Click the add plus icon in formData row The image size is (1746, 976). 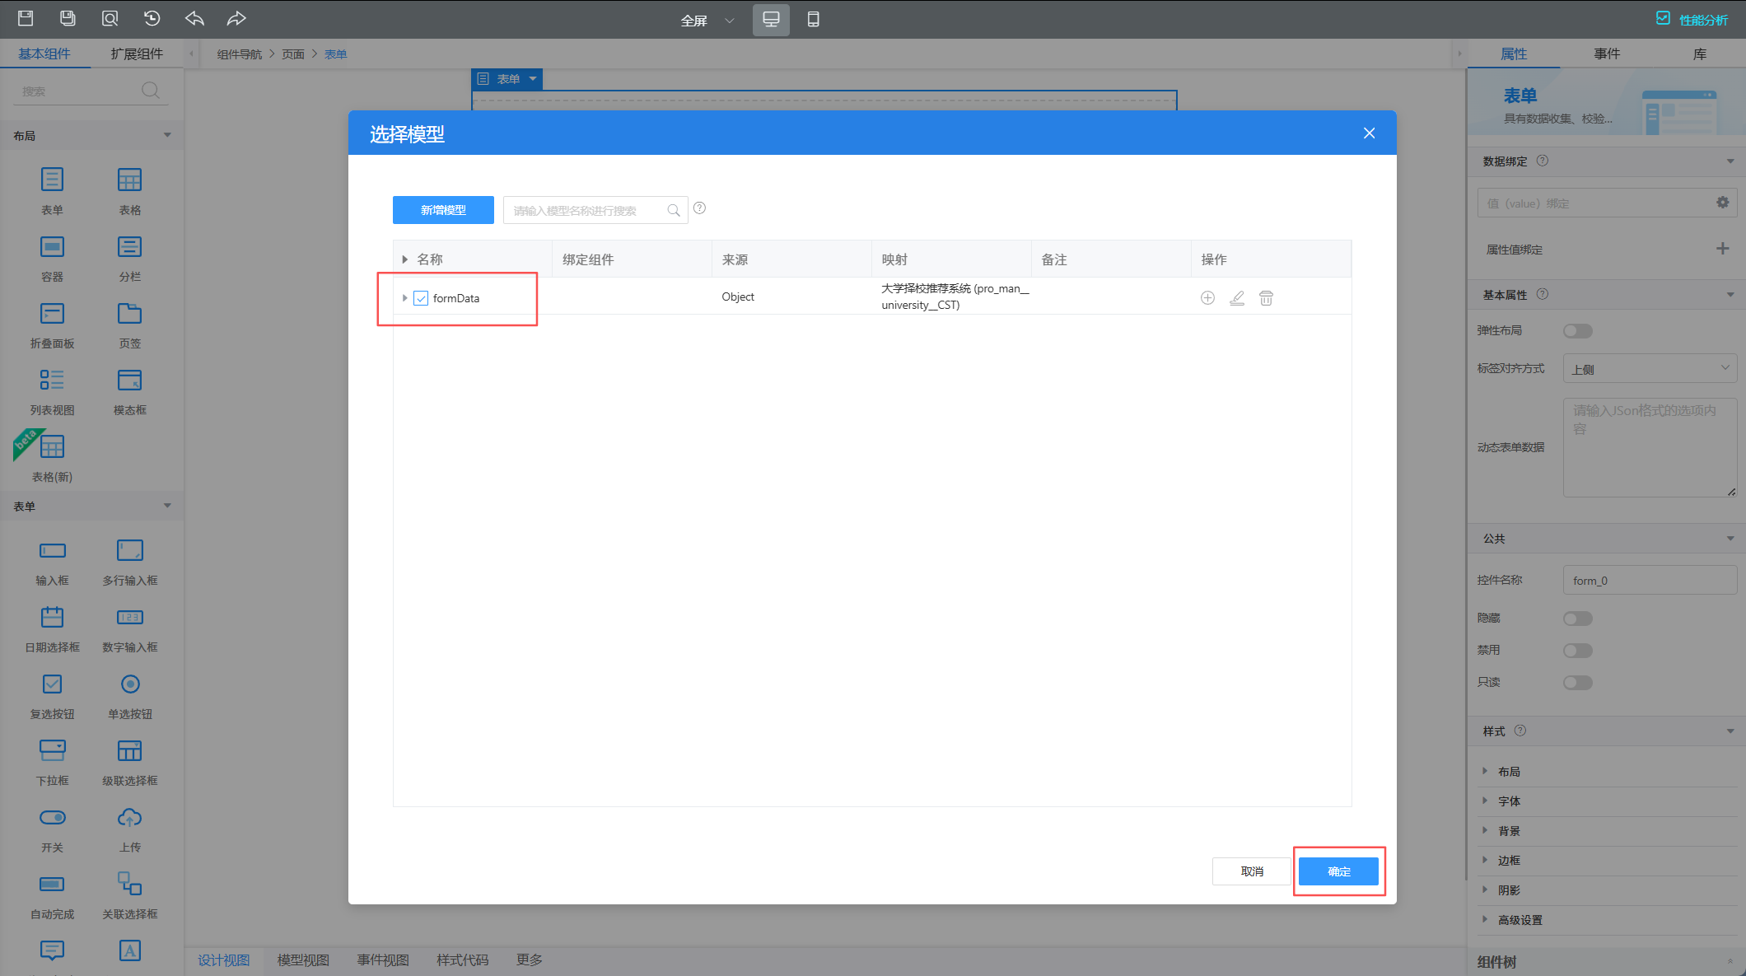click(x=1207, y=298)
